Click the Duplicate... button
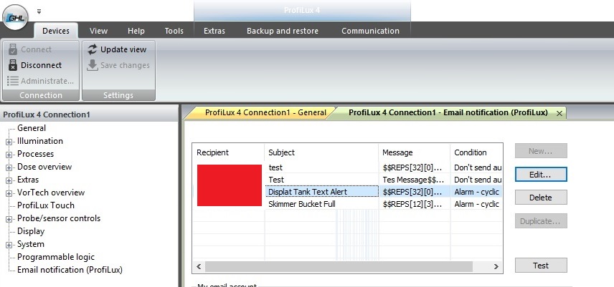This screenshot has height=287, width=614. (x=541, y=221)
